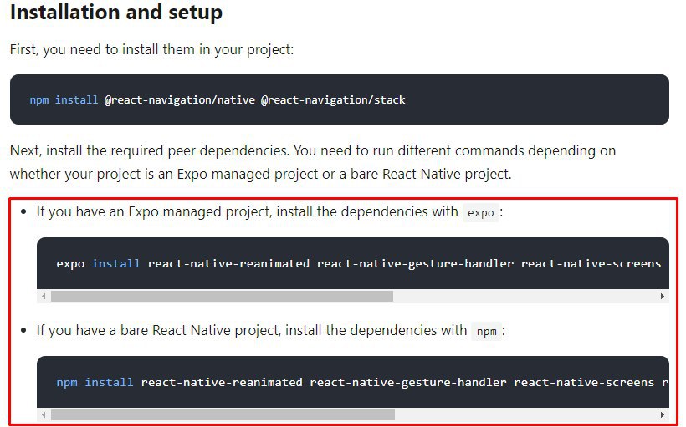Image resolution: width=686 pixels, height=427 pixels.
Task: Click the scrollbar thumb under the expo install command
Action: 222,297
